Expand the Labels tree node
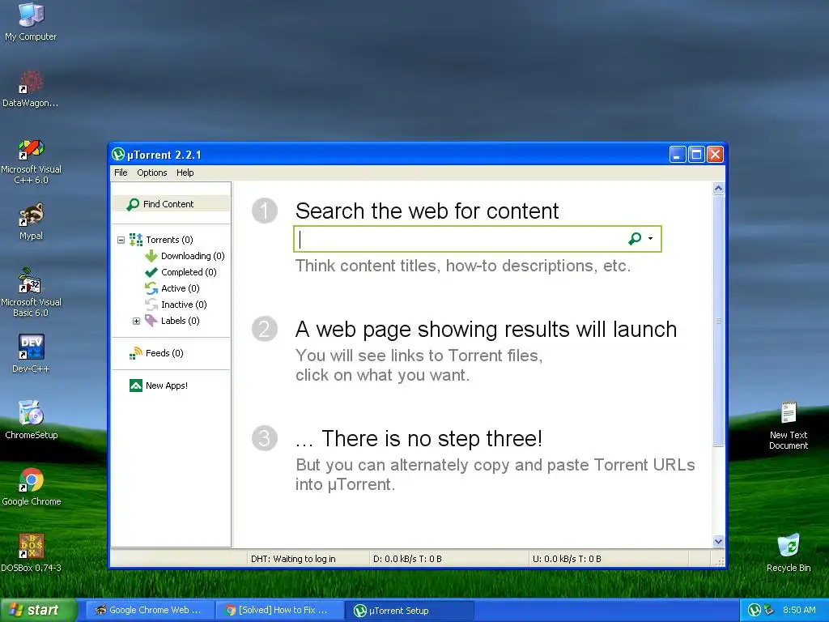Screen dimensions: 829x622 [x=136, y=321]
